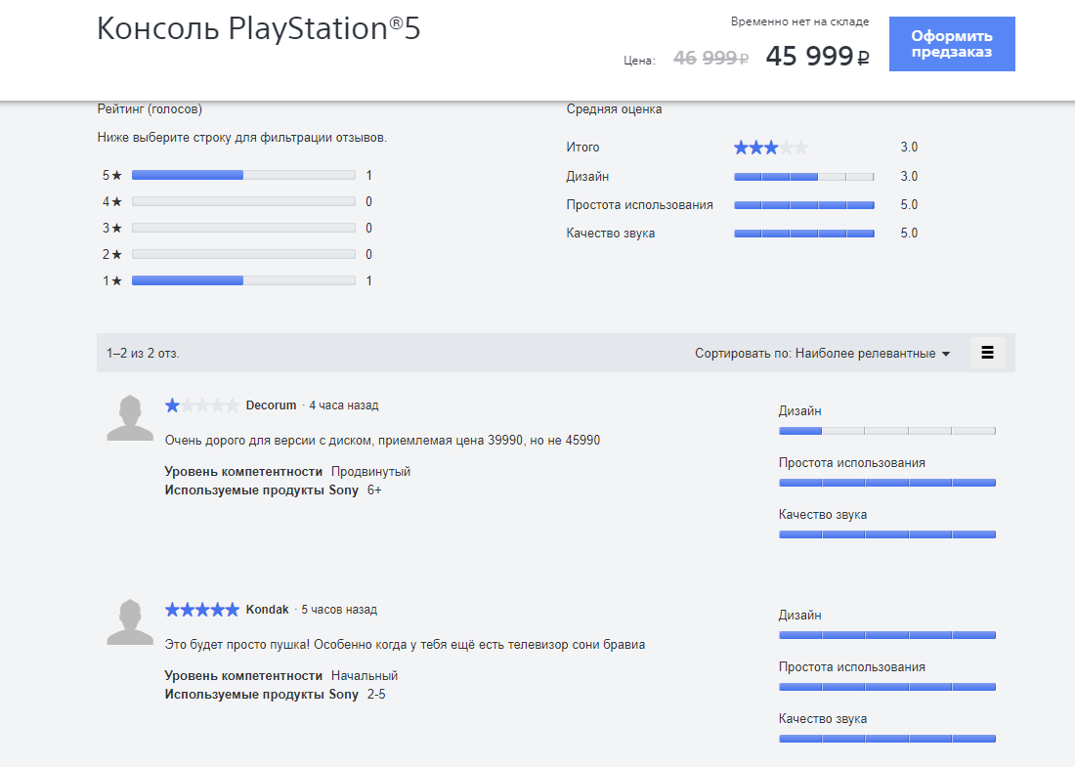Click the Дизайн average rating bar
The image size is (1075, 767).
[803, 177]
